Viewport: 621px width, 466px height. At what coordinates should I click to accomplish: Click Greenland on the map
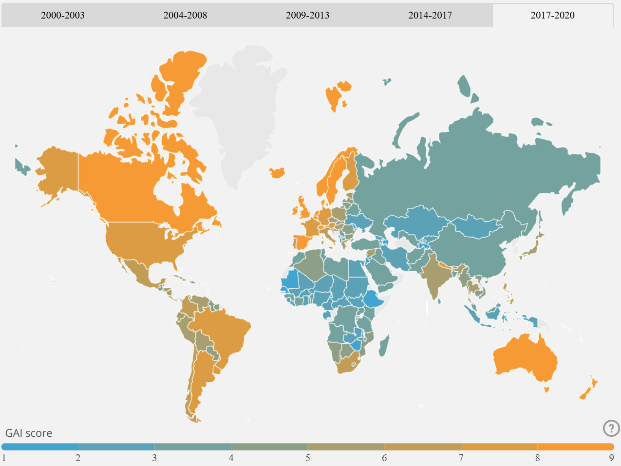(x=239, y=112)
